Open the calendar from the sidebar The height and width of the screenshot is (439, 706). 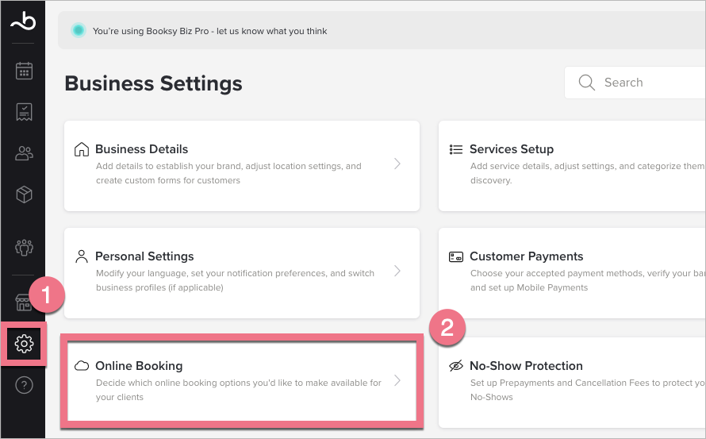pos(24,71)
